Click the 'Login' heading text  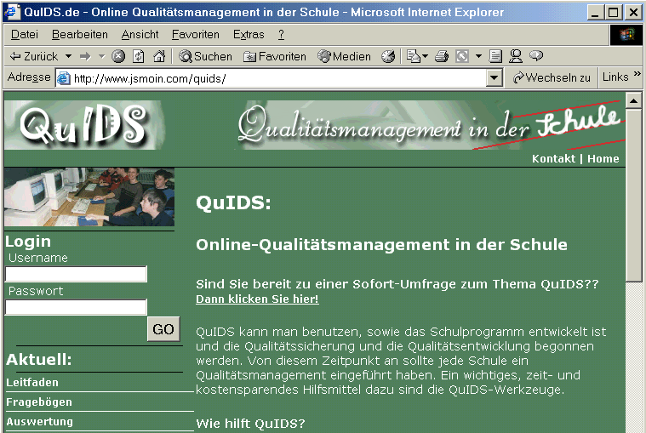(28, 242)
